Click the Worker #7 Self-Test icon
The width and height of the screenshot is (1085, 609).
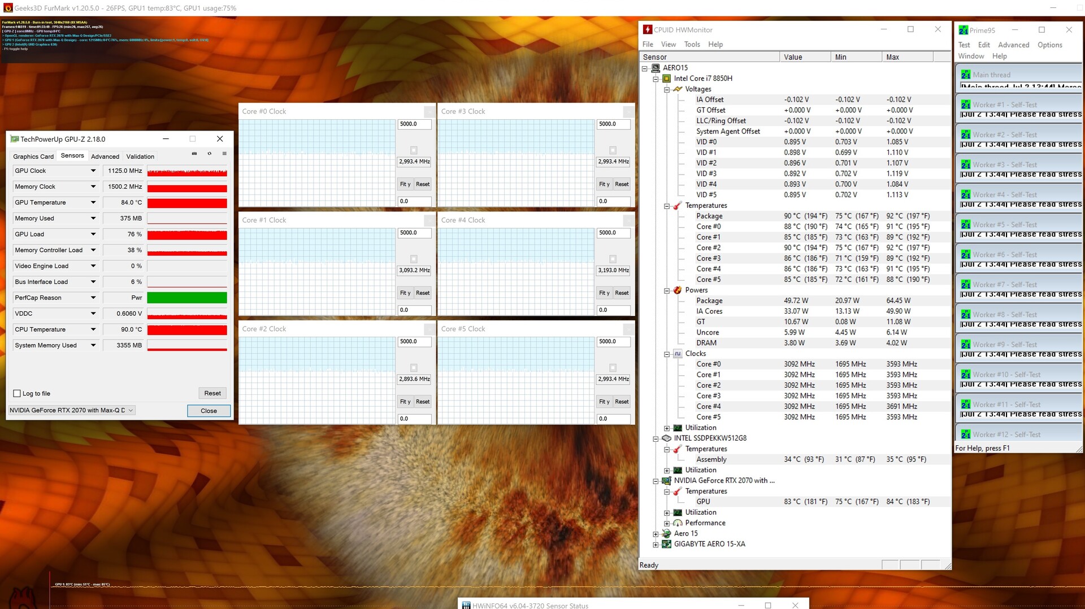point(966,284)
